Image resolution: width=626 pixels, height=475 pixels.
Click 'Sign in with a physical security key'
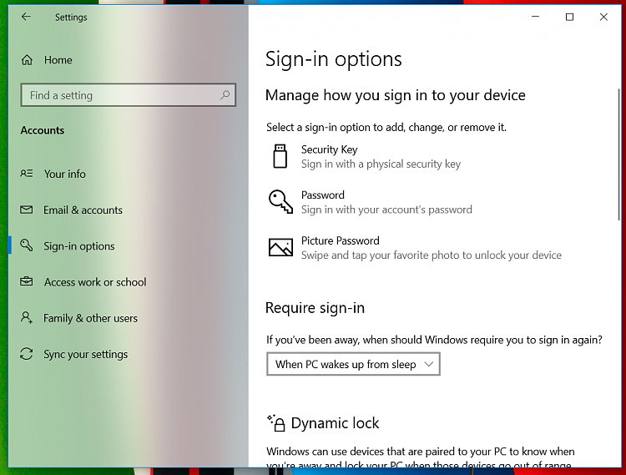coord(381,164)
